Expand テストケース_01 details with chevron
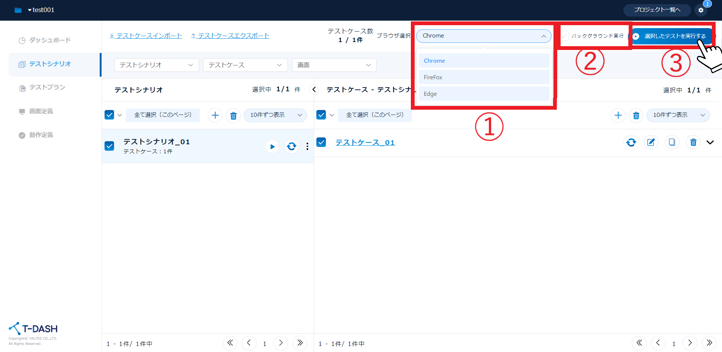The image size is (722, 352). coord(710,142)
